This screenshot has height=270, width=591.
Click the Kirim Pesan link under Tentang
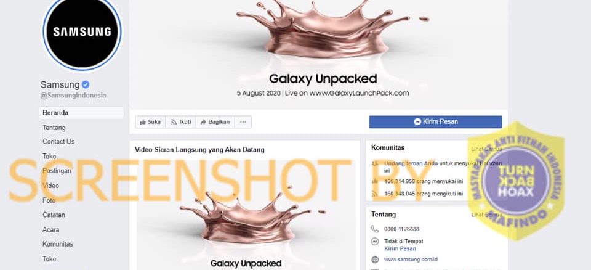(x=400, y=248)
